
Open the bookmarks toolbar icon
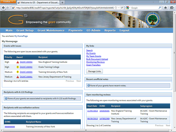pos(172,8)
